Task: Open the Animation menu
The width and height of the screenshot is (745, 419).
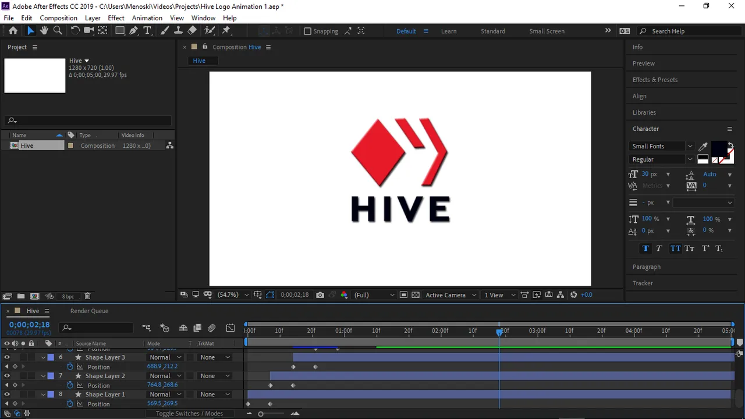Action: click(147, 18)
